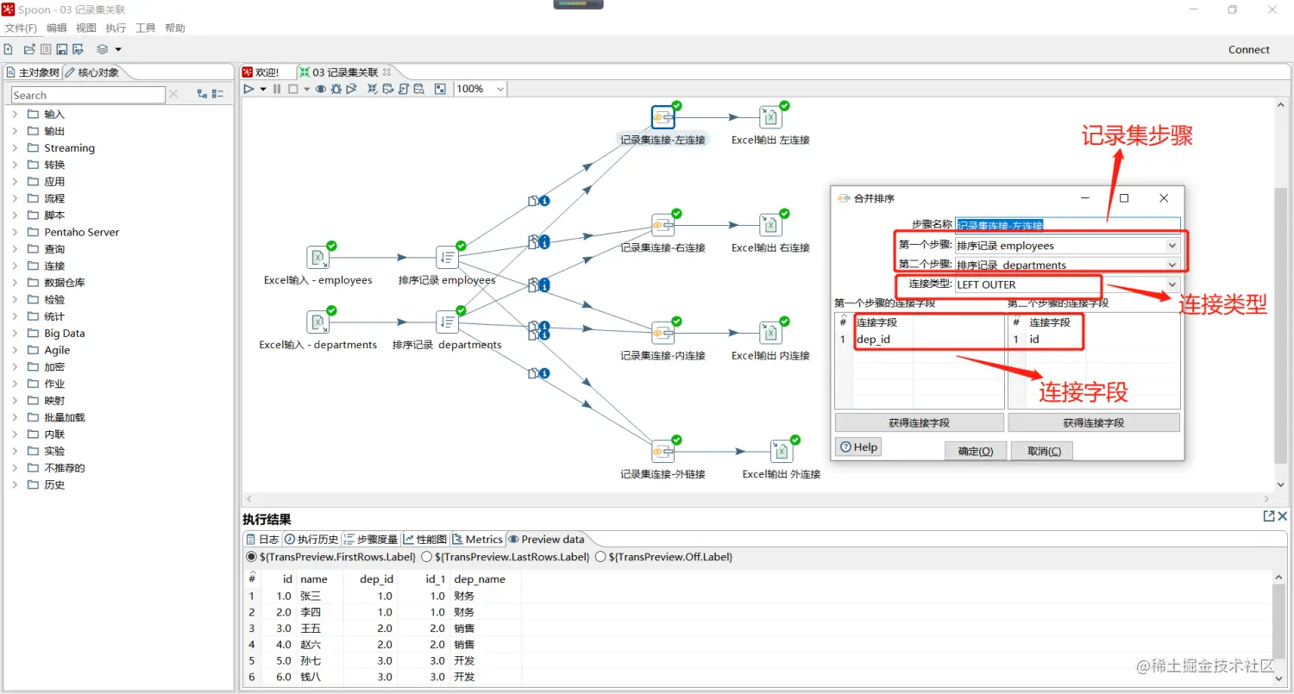
Task: Select the 排序记录 departments step icon
Action: click(x=447, y=322)
